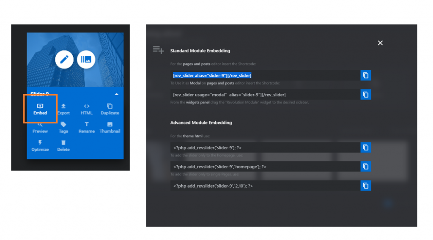Preview the slider with magnifier icon
Viewport: 433px width, 240px height.
coord(40,127)
